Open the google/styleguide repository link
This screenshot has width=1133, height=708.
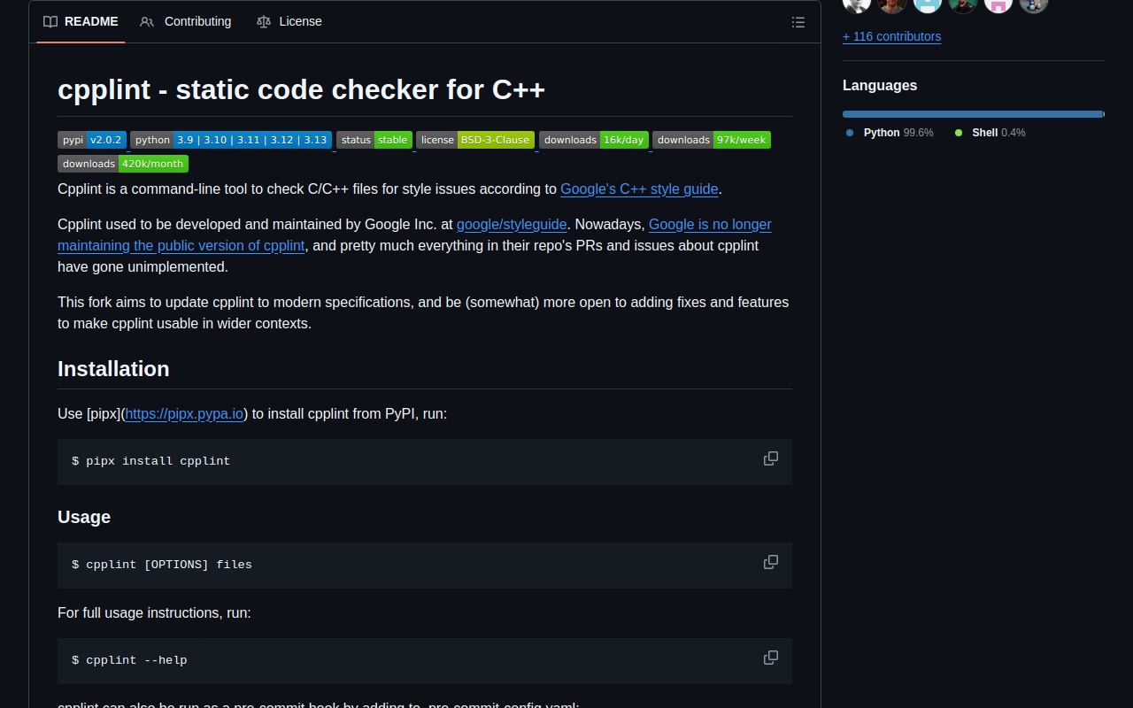[x=512, y=224]
